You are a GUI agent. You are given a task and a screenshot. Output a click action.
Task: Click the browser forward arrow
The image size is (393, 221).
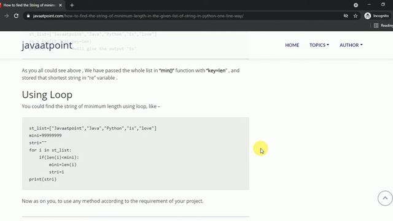(7, 16)
